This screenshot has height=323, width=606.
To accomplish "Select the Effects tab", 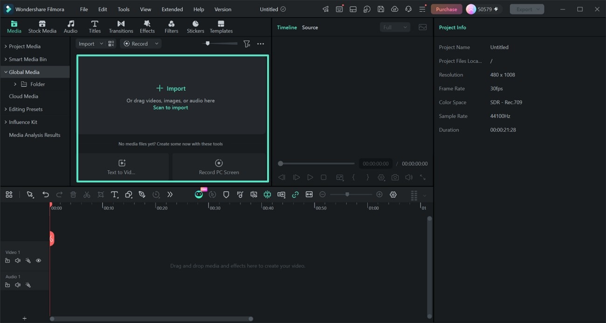I will tap(147, 27).
